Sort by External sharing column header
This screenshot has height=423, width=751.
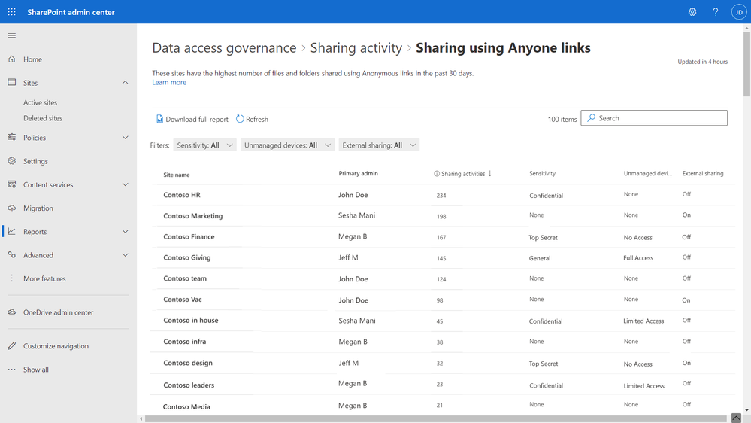[x=703, y=174]
